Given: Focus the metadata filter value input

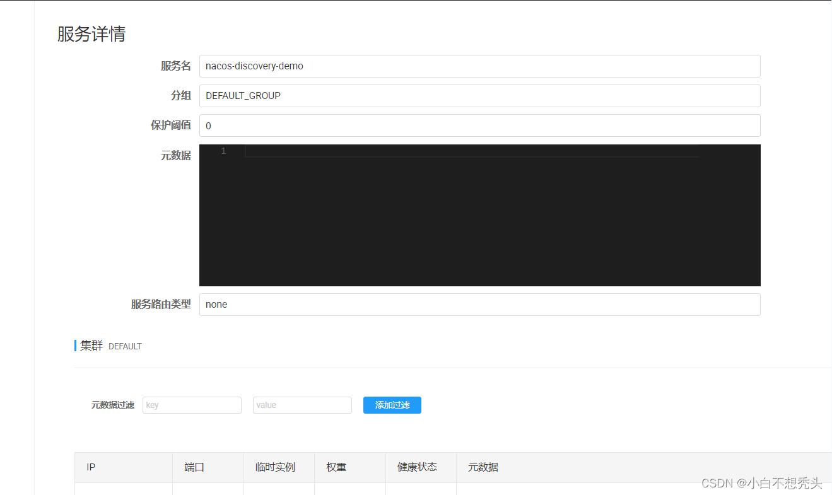Looking at the screenshot, I should [302, 405].
